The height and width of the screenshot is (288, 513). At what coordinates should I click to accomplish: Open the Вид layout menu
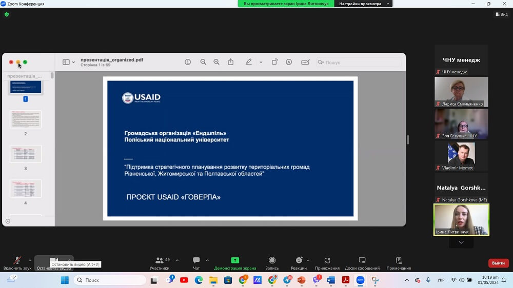click(x=501, y=14)
